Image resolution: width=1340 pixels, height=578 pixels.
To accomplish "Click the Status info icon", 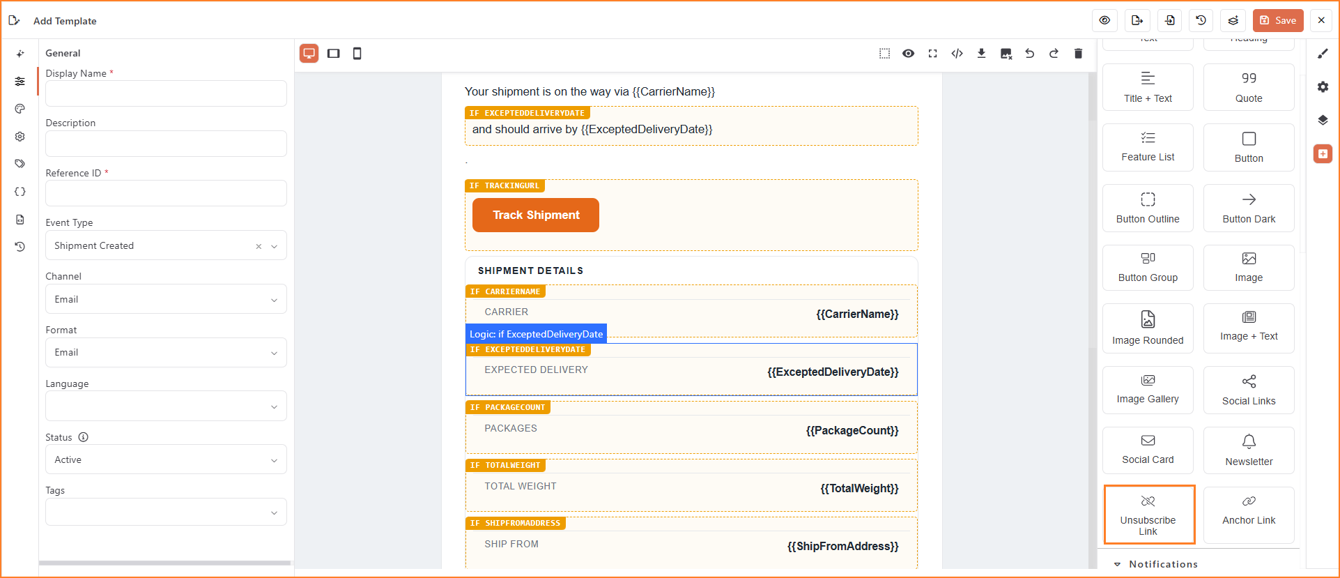I will tap(84, 437).
